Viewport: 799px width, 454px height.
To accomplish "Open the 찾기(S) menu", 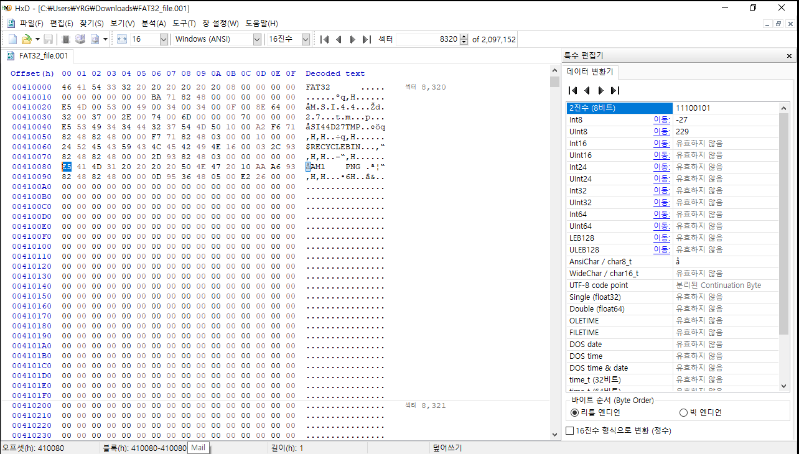I will coord(91,23).
